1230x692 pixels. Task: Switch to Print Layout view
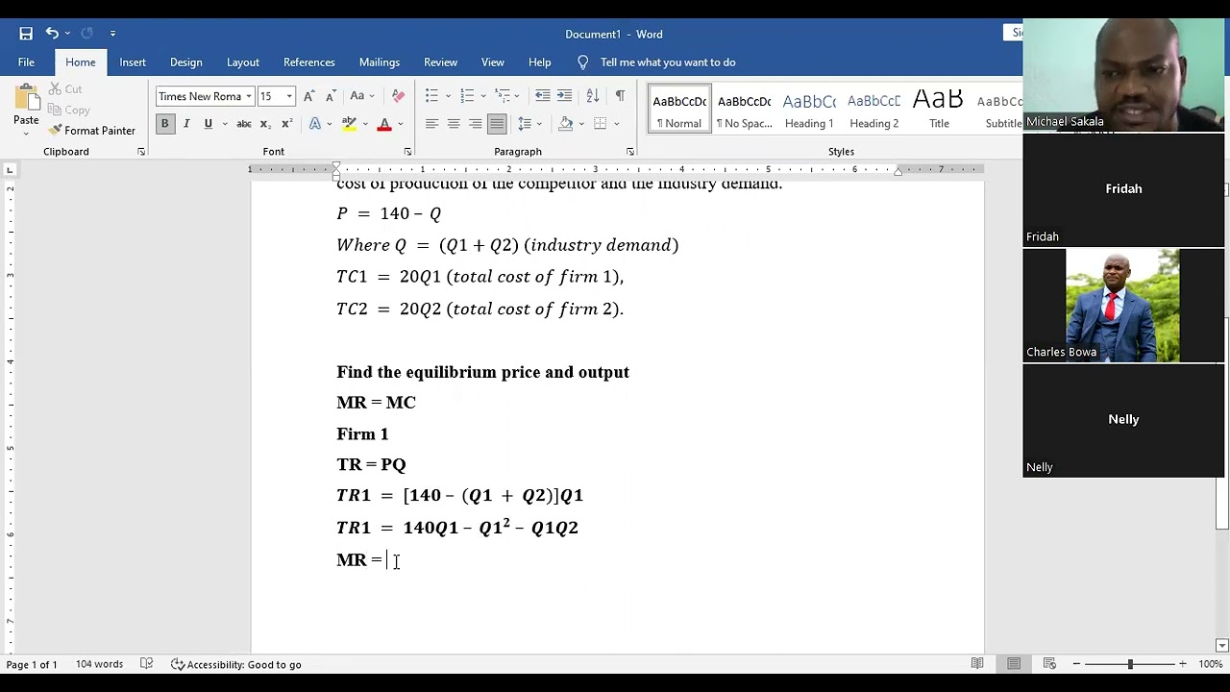(x=1014, y=664)
